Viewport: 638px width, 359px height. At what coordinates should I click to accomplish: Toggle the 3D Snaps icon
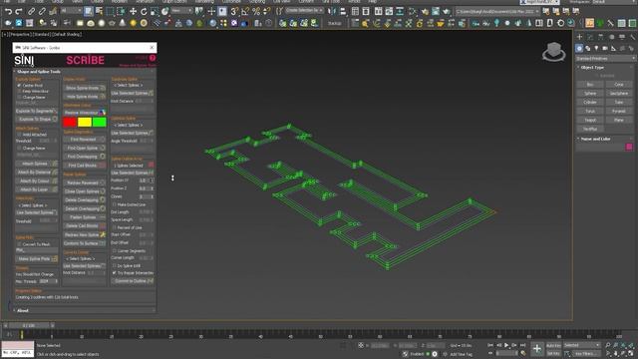[234, 11]
